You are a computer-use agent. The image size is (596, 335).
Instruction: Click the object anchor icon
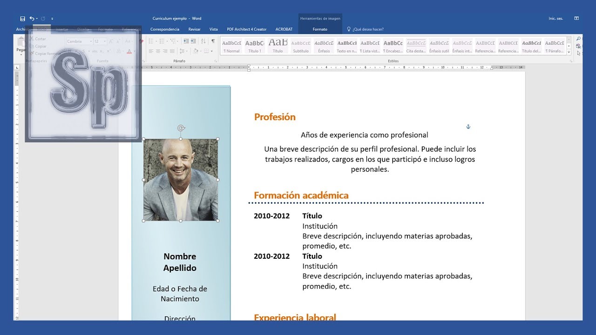coord(468,127)
